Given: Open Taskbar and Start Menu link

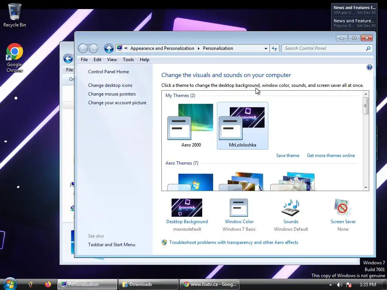Looking at the screenshot, I should [111, 245].
